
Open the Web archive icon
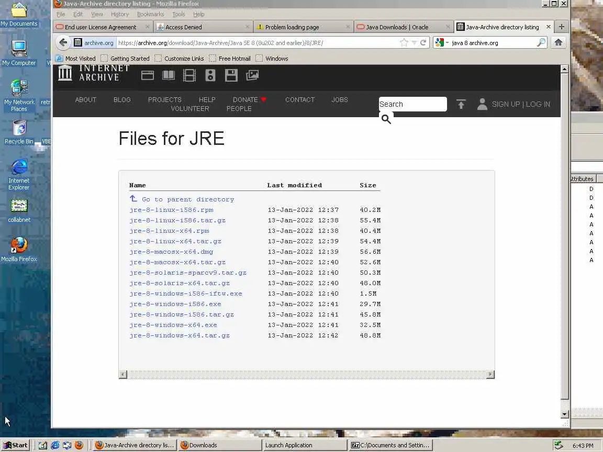point(147,75)
